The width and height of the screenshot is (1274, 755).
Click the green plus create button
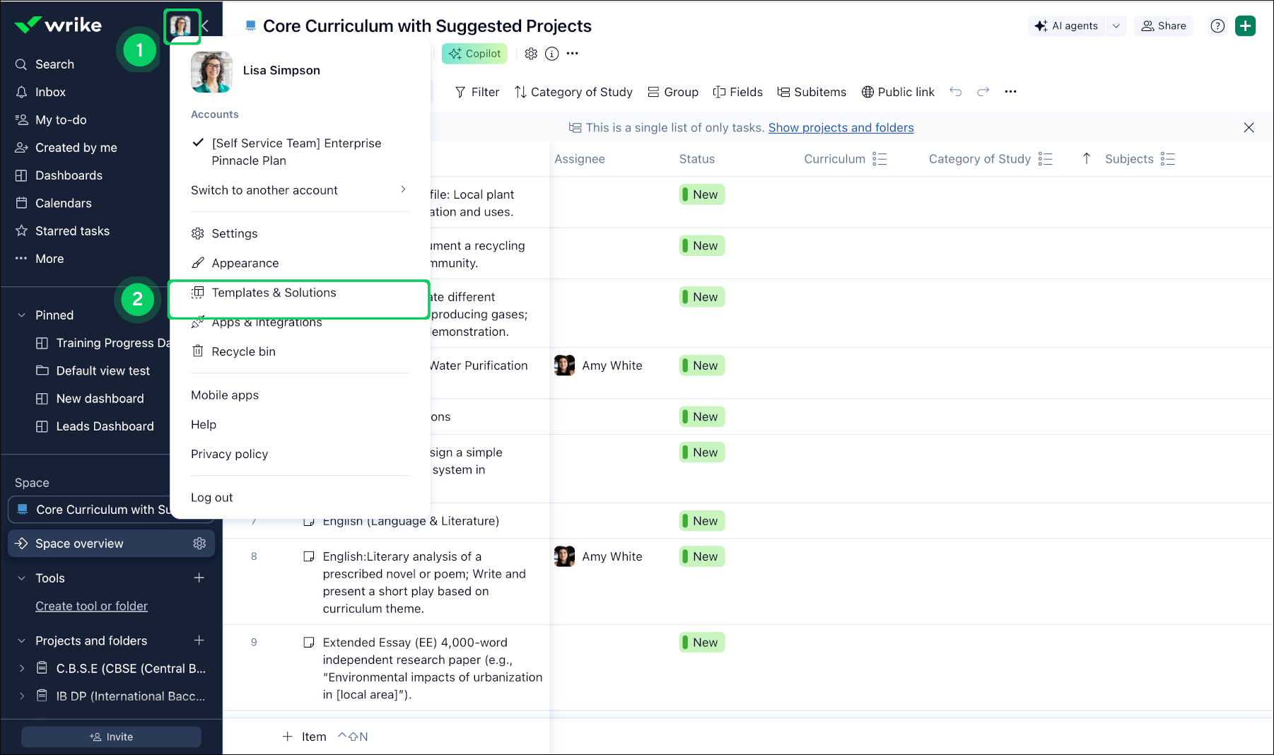1245,26
